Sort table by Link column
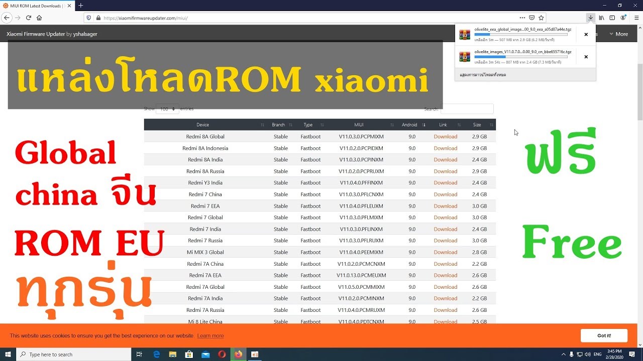 [445, 124]
